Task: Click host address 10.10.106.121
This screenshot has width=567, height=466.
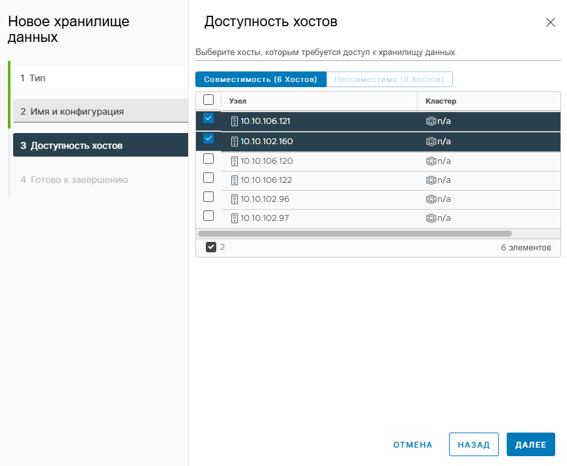Action: tap(265, 121)
